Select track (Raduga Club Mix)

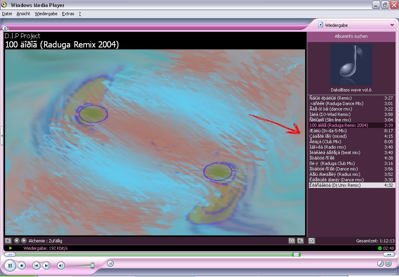[351, 164]
